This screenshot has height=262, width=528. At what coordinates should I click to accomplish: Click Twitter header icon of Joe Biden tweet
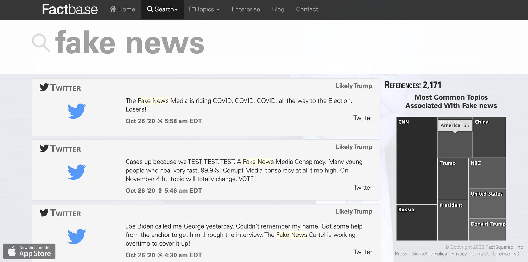(44, 213)
